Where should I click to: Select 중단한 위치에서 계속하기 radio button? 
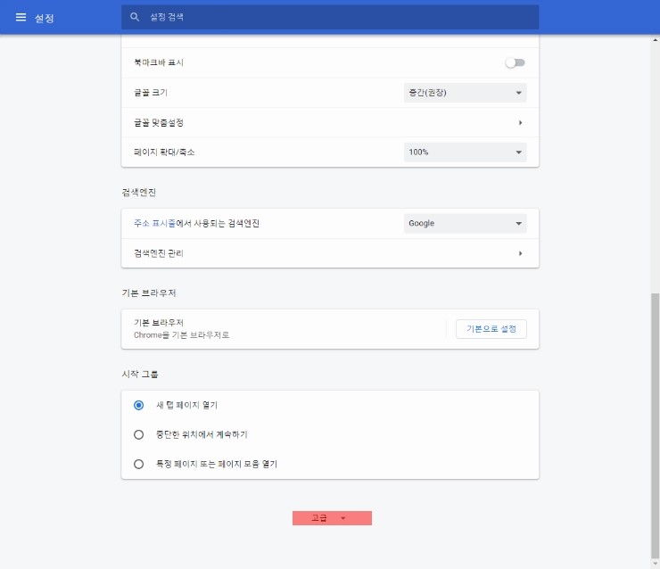point(138,434)
